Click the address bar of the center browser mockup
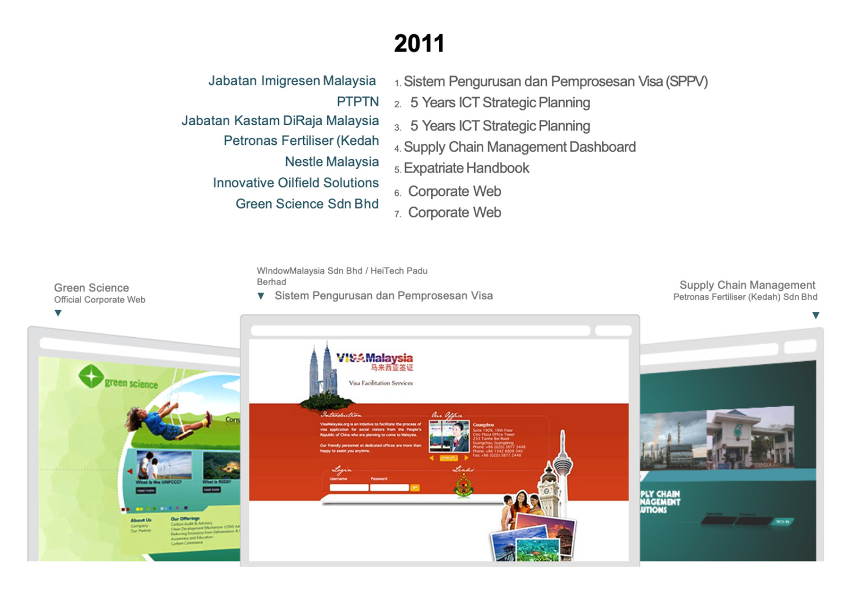The height and width of the screenshot is (591, 868). [420, 331]
